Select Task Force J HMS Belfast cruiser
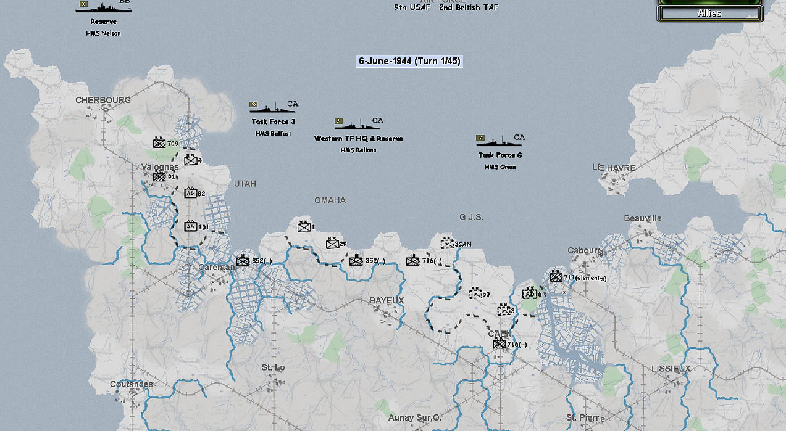 [274, 107]
